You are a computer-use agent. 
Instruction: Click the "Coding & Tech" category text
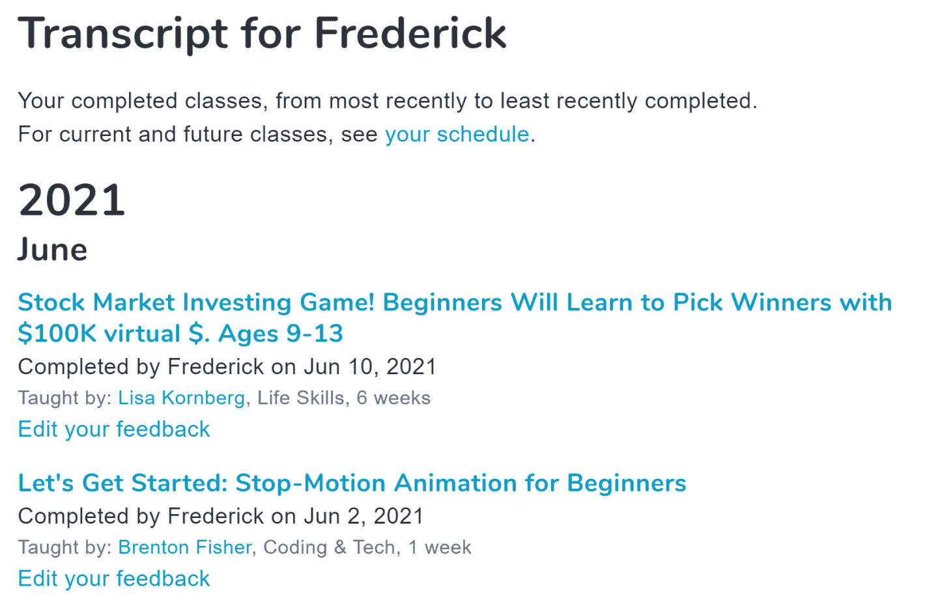pyautogui.click(x=329, y=547)
